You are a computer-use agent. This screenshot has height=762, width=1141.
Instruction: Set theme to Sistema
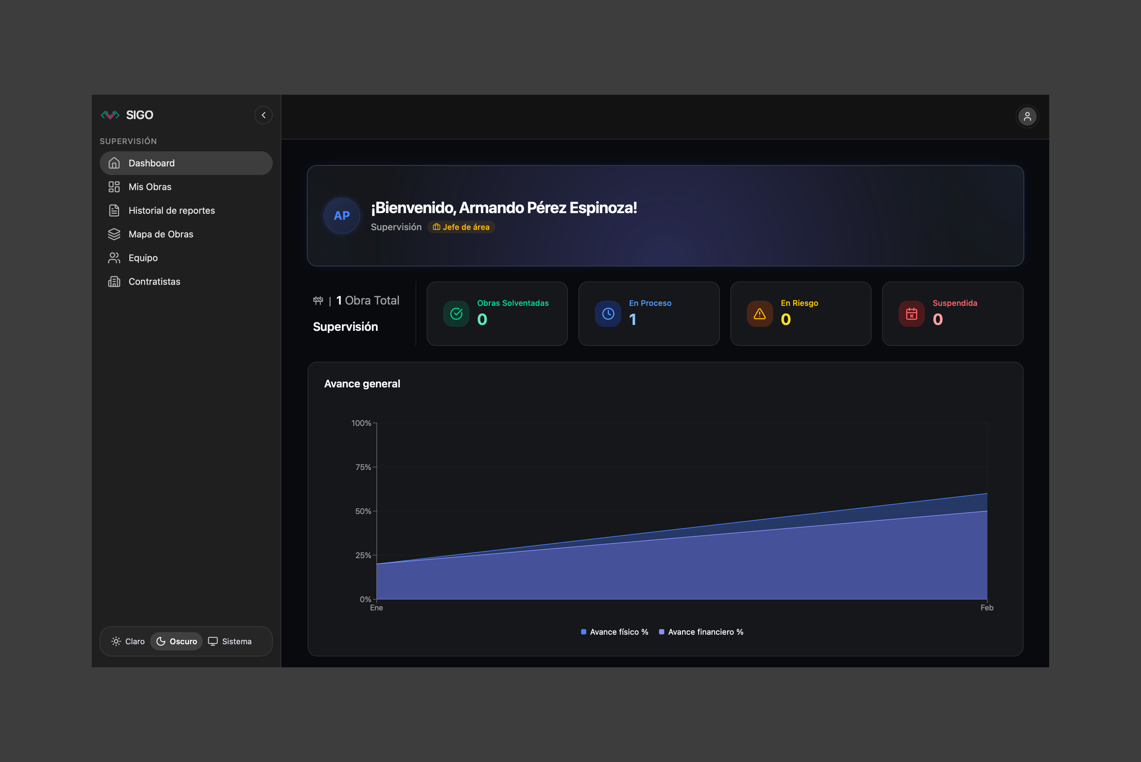tap(230, 642)
